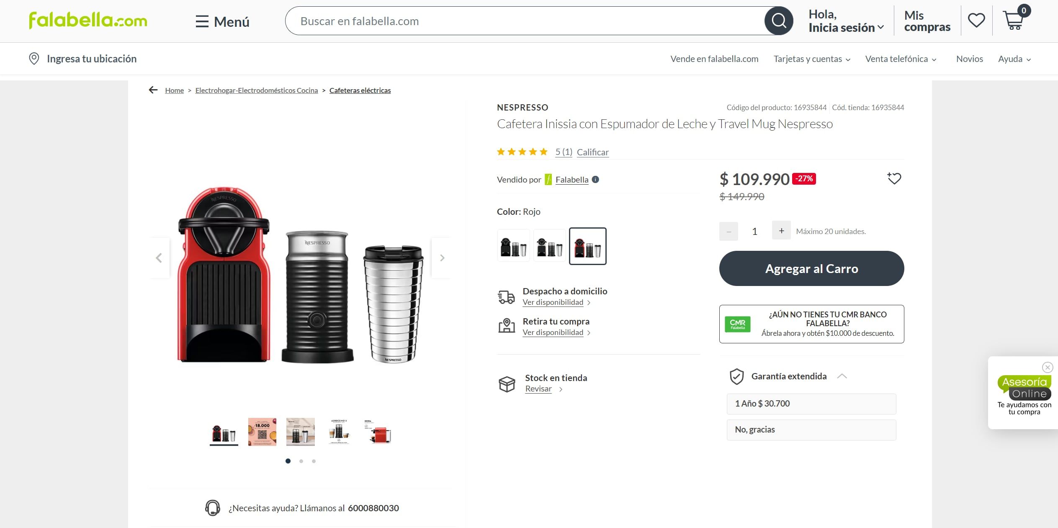
Task: Collapse the Garantía extendida section
Action: coord(842,376)
